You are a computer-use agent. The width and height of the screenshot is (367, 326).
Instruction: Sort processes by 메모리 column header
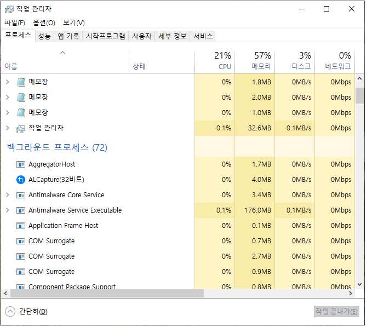255,61
